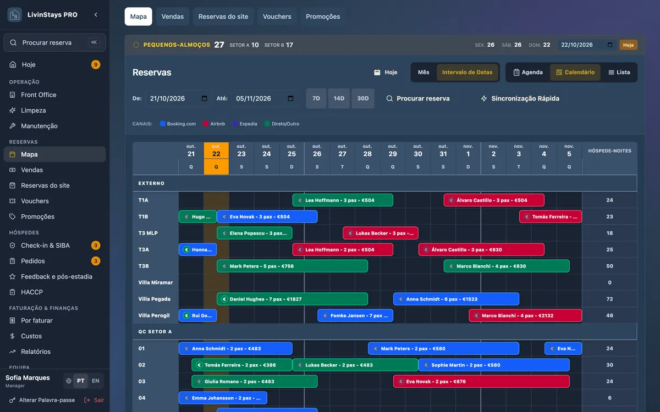Click the sparkle icon for Limpeza
660x412 pixels.
13,110
